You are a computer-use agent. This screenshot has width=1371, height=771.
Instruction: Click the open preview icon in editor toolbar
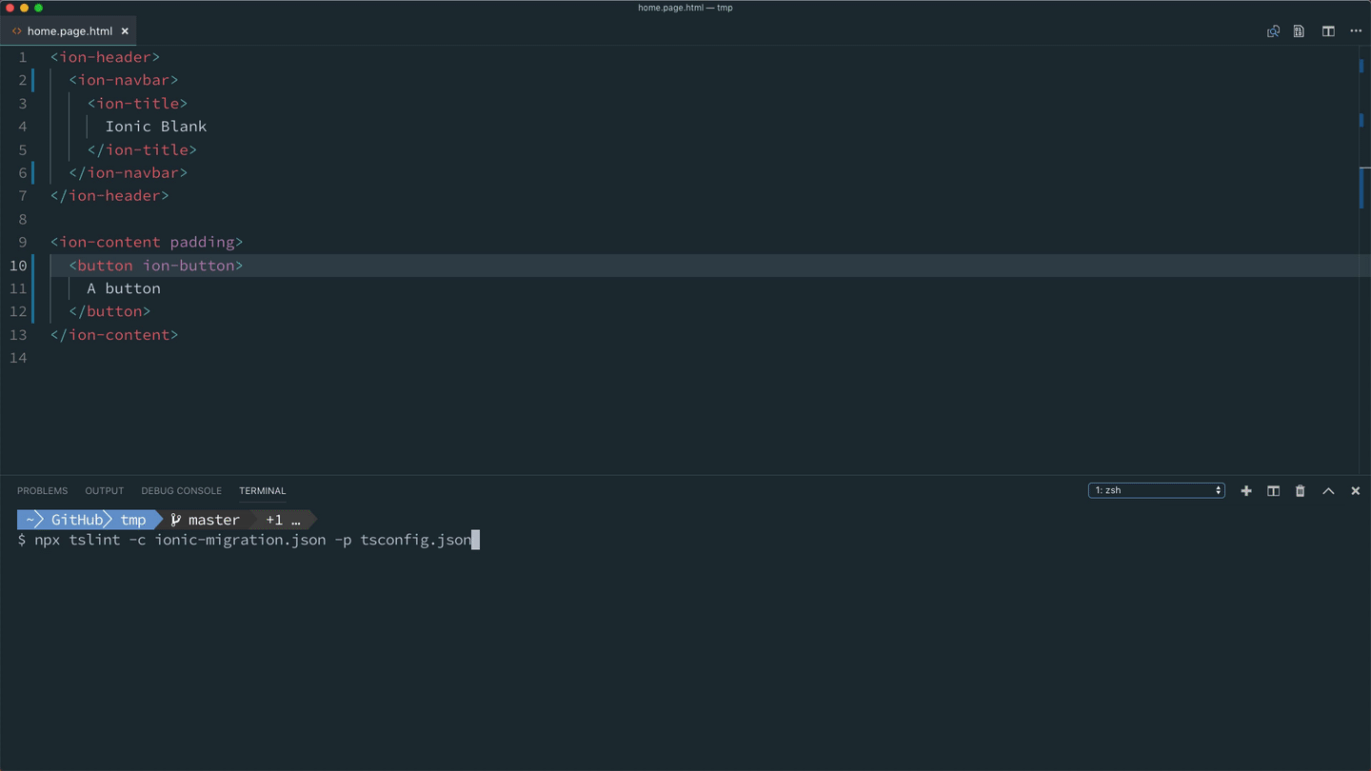1299,31
